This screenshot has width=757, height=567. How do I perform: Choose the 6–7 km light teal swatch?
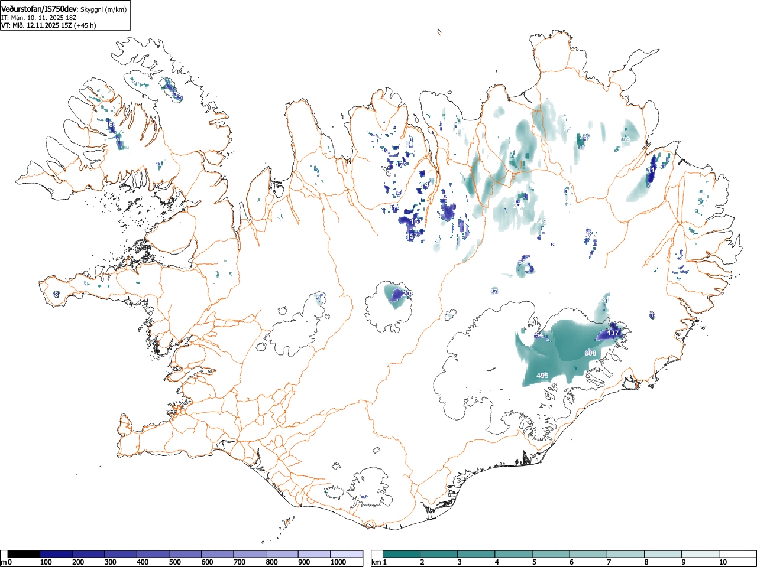click(x=588, y=554)
